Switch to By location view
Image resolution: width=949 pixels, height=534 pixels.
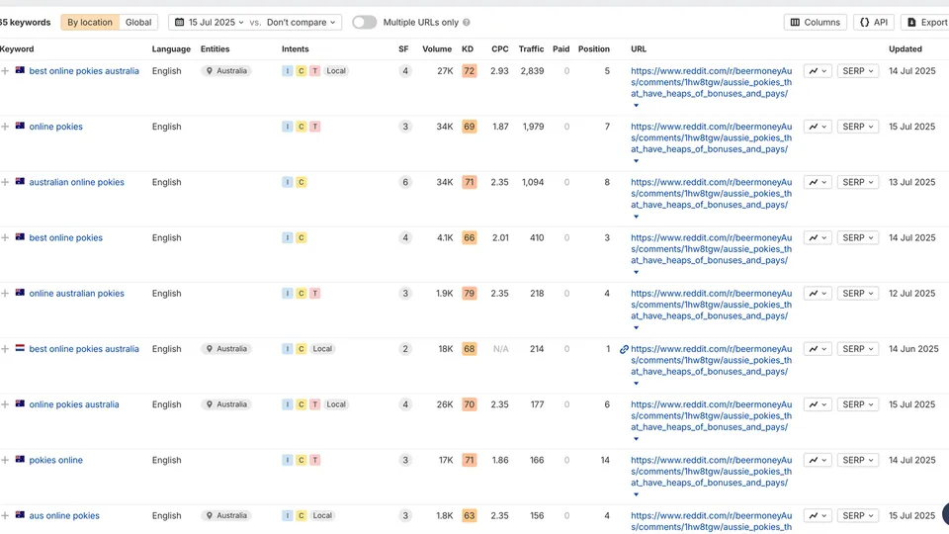point(90,23)
